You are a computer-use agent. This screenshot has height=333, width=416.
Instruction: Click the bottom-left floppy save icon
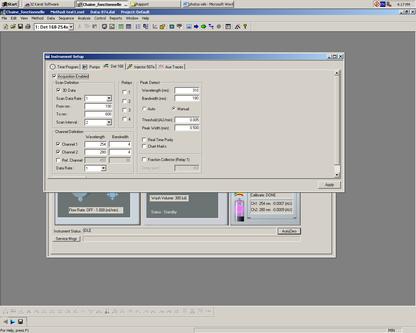tap(20, 322)
